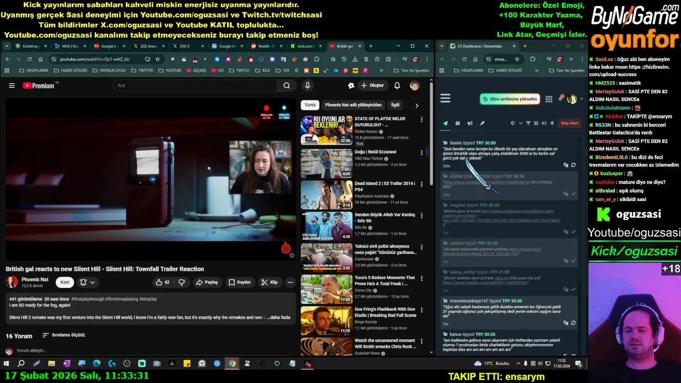Open the YouTube hamburger guide menu

tap(12, 86)
